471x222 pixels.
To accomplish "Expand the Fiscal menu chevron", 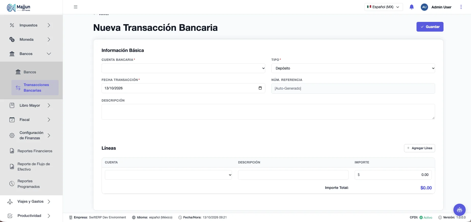I will (x=49, y=120).
